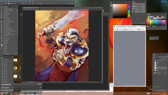
Task: Open the File menu
Action: coord(4,1)
